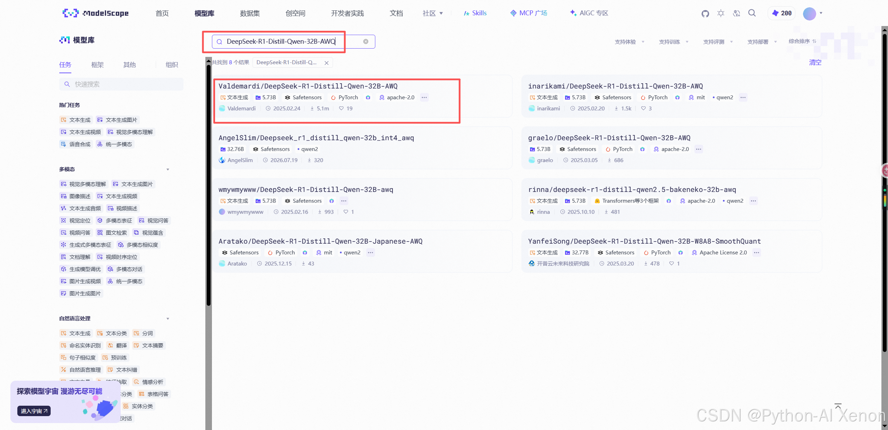Click the ModelScope logo

point(95,13)
